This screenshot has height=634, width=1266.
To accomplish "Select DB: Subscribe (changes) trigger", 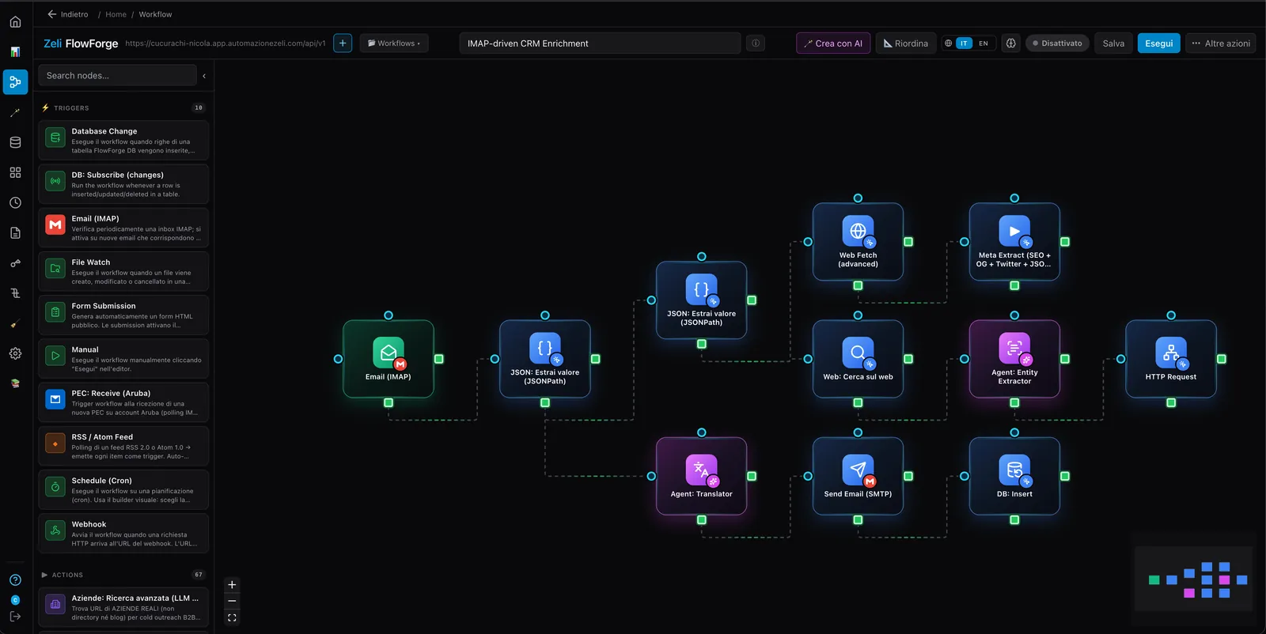I will tap(123, 184).
